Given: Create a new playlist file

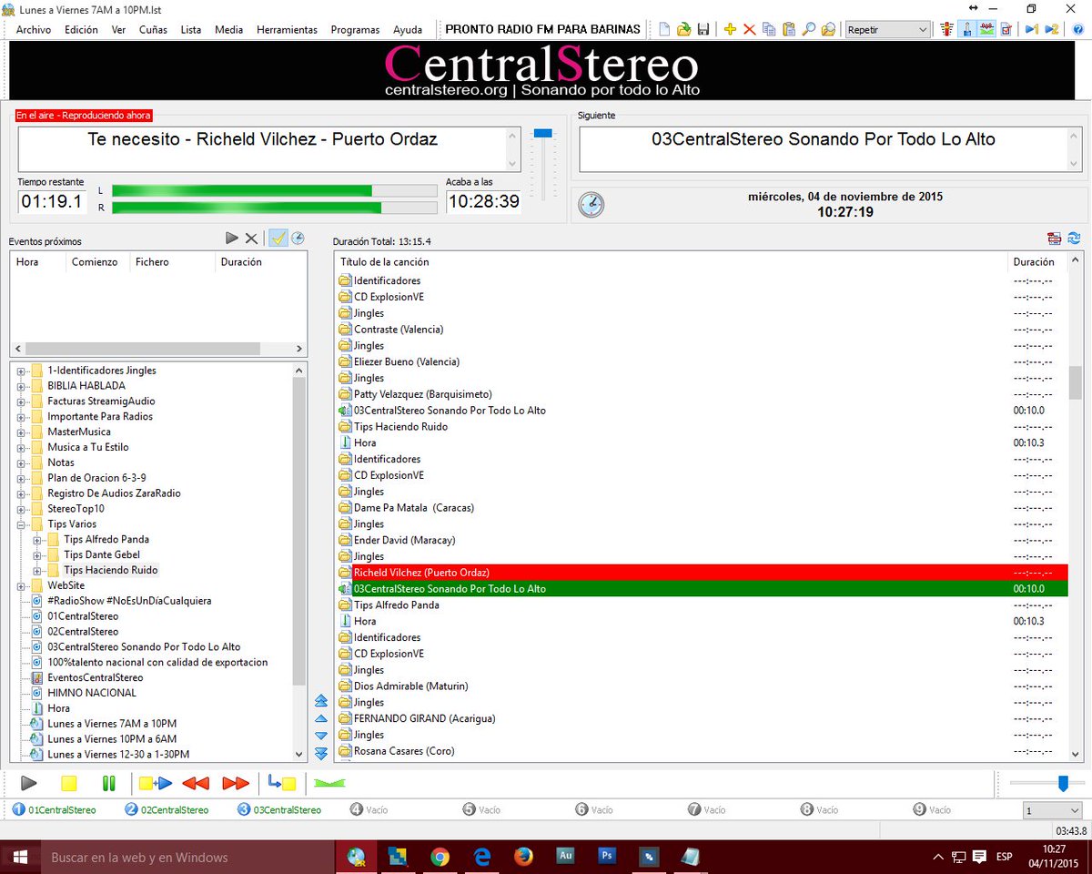Looking at the screenshot, I should (664, 29).
